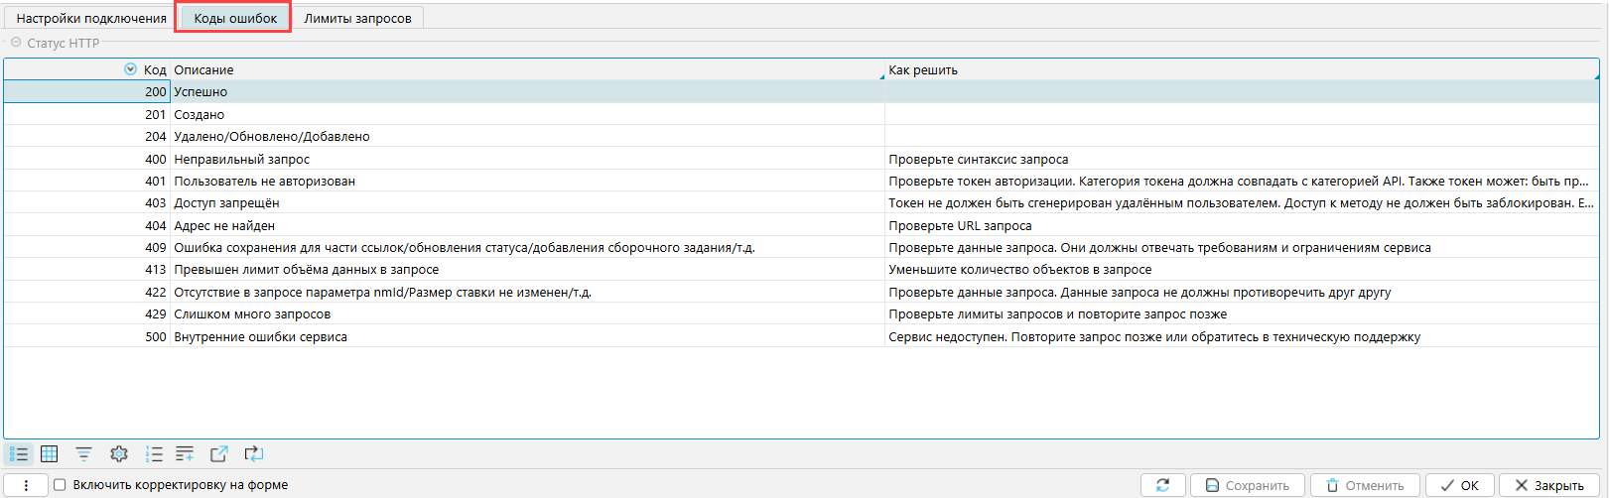Click the numbered list icon

153,454
